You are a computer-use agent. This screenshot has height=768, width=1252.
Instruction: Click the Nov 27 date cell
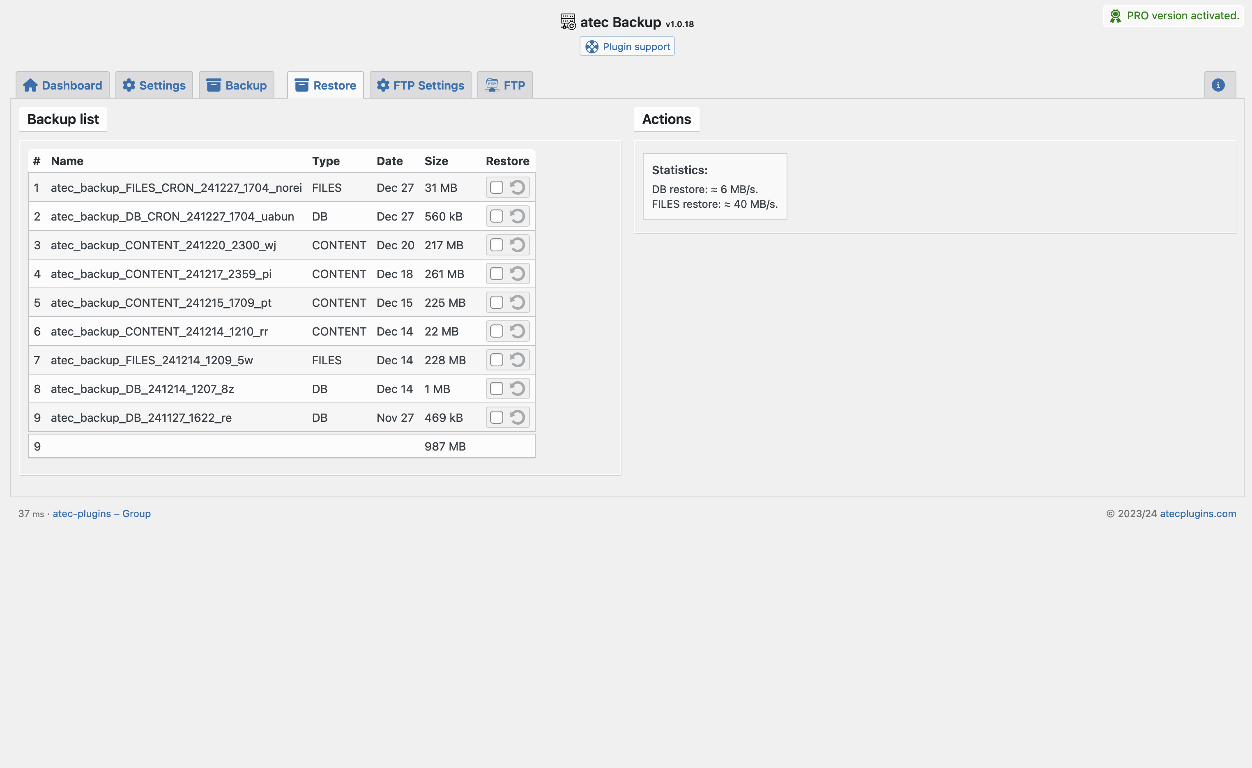click(x=395, y=418)
